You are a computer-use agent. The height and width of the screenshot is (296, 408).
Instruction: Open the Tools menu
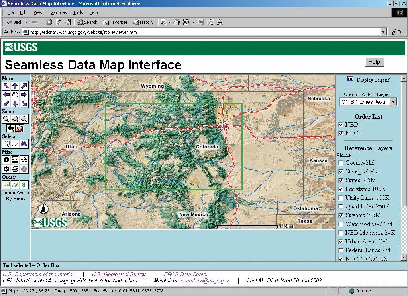(x=78, y=13)
